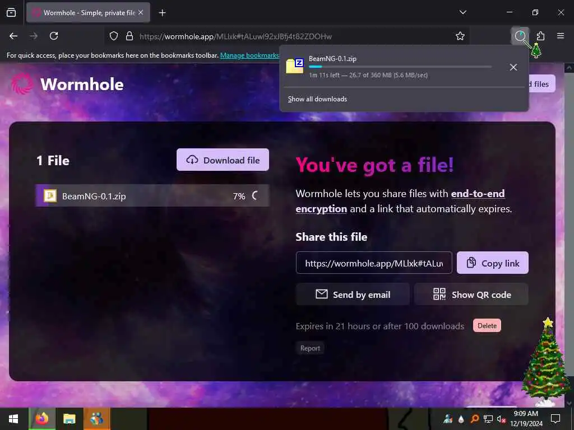The image size is (574, 430).
Task: List all tabs dropdown arrow
Action: pyautogui.click(x=462, y=12)
